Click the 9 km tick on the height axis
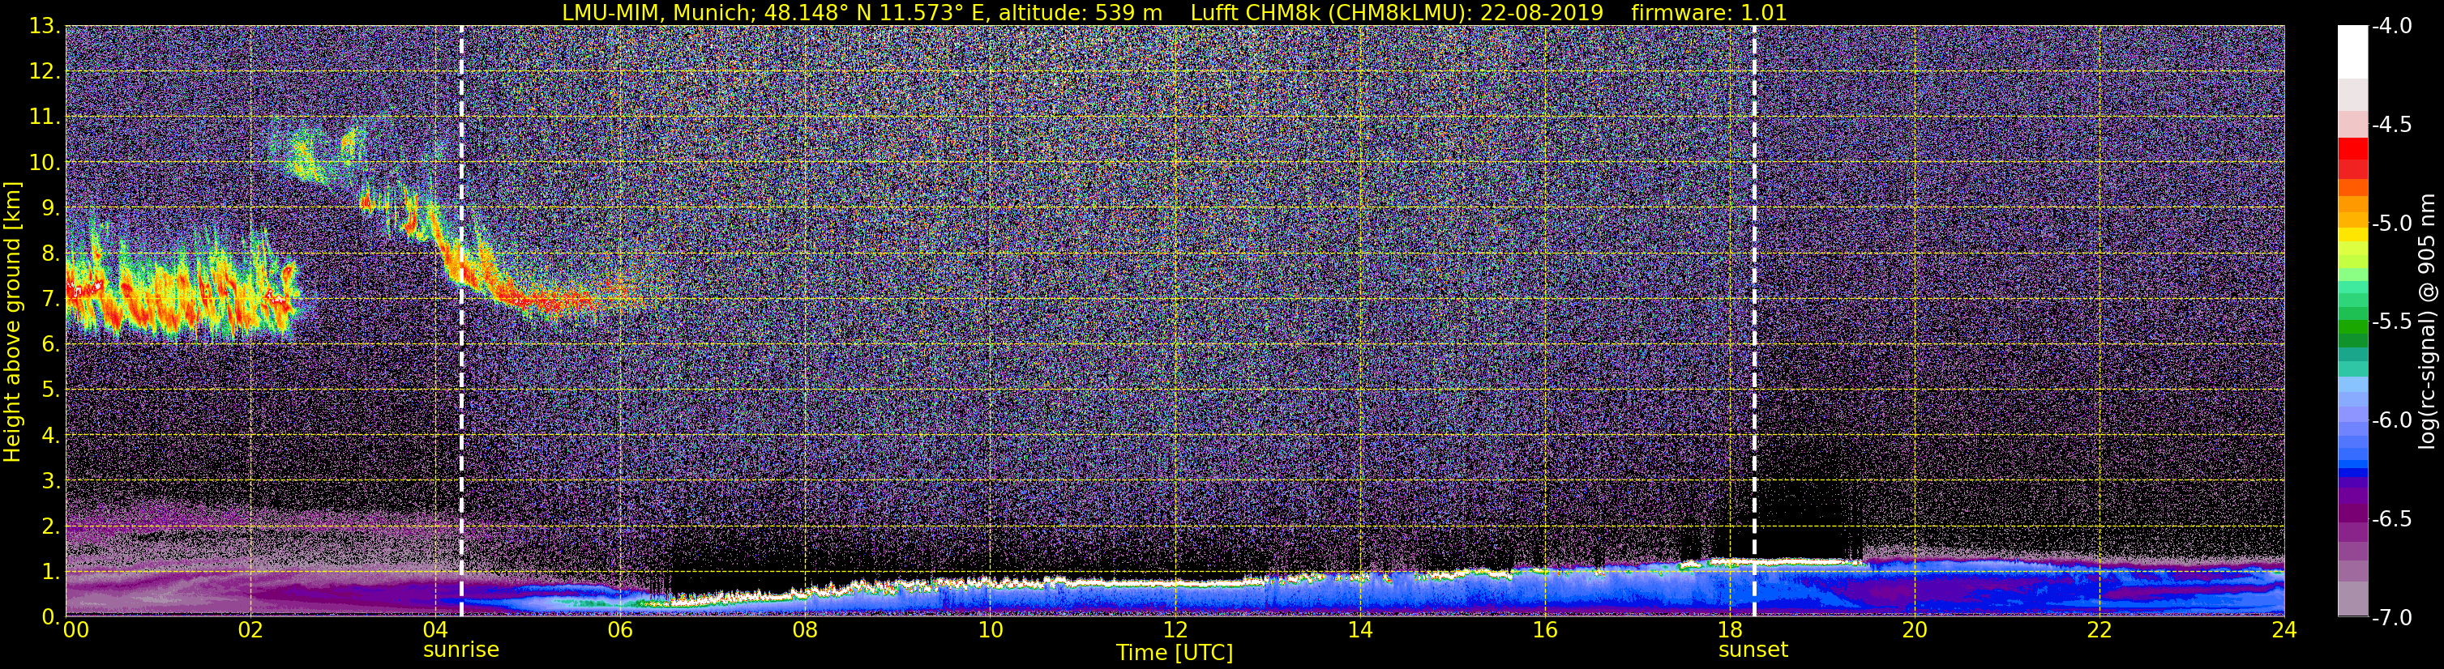 (51, 208)
